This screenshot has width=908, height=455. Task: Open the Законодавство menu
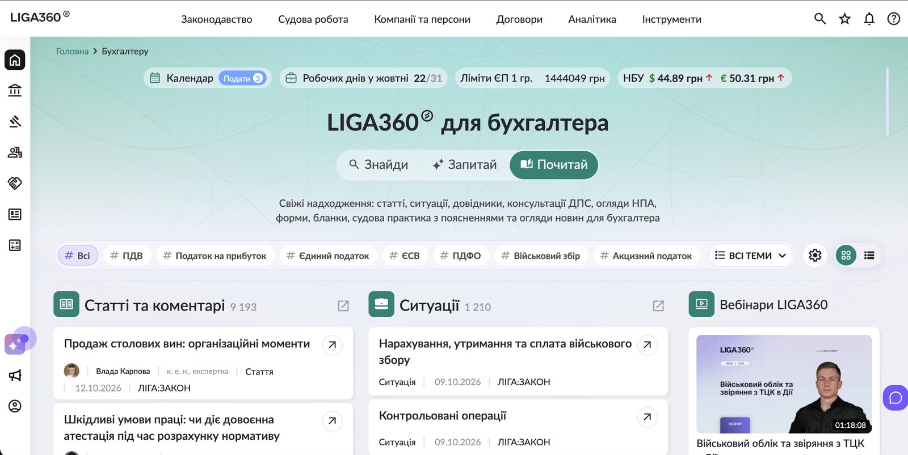pos(217,19)
